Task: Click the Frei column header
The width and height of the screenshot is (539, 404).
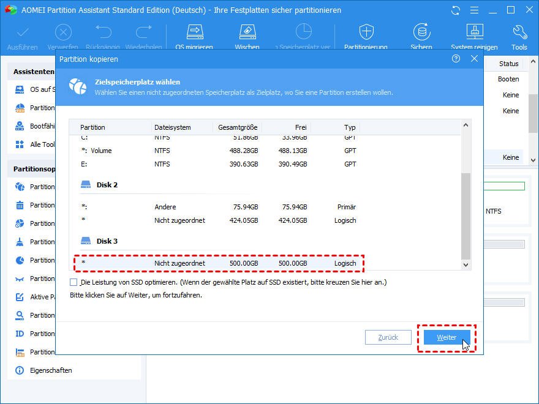Action: tap(301, 127)
